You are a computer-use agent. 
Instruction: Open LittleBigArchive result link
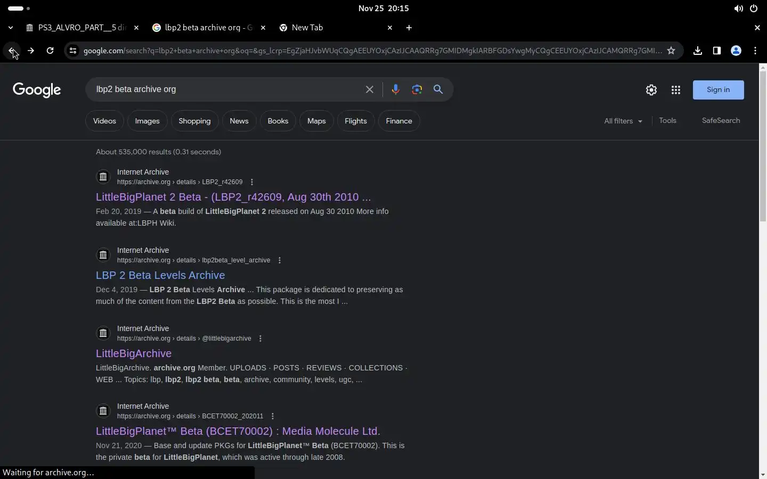(x=134, y=353)
